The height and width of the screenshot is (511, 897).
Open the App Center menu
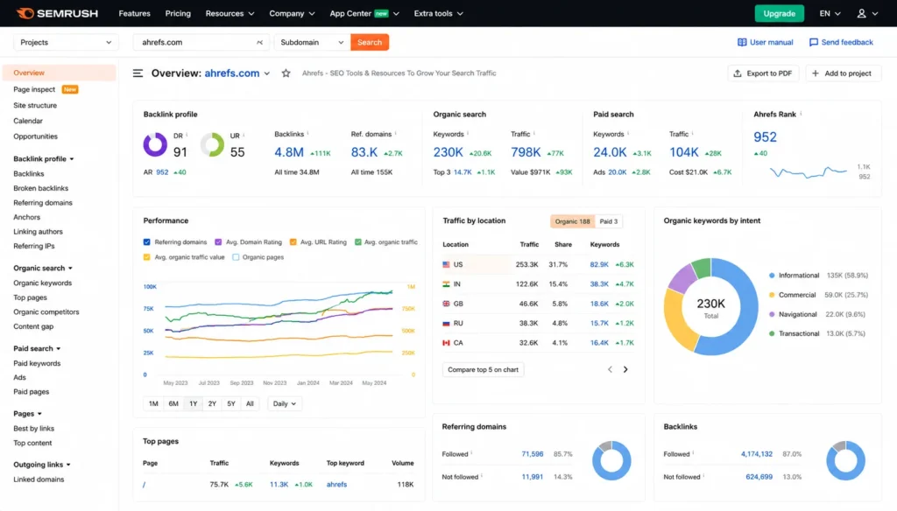click(364, 13)
